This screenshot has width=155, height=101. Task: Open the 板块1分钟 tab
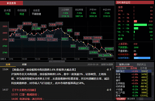[x=124, y=64]
